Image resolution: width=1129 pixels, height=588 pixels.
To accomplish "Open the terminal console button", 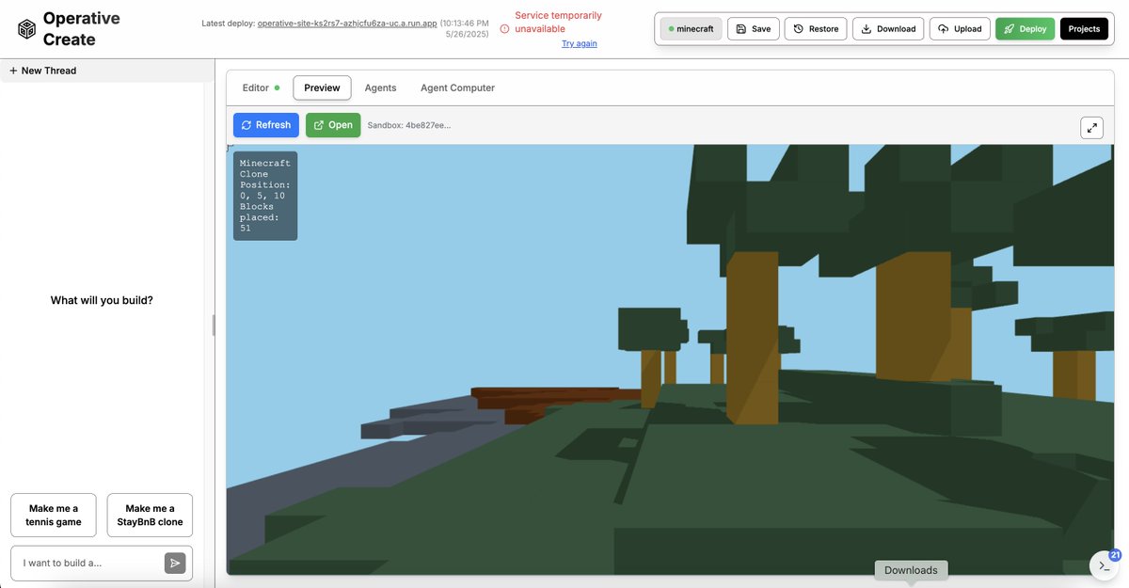I will (1105, 565).
